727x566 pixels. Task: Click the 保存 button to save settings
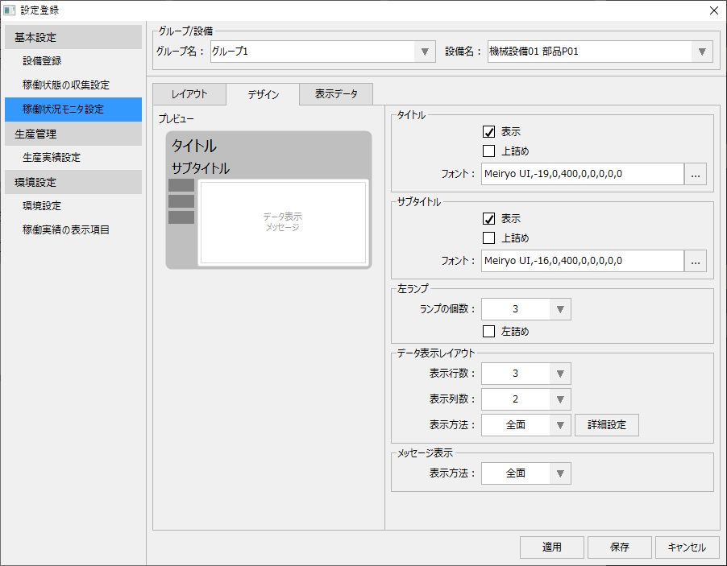coord(619,547)
